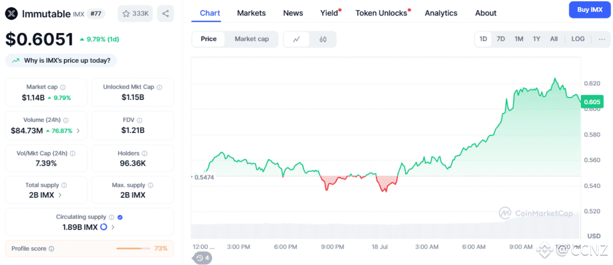Select the 1D time range
This screenshot has height=265, width=613.
(483, 39)
